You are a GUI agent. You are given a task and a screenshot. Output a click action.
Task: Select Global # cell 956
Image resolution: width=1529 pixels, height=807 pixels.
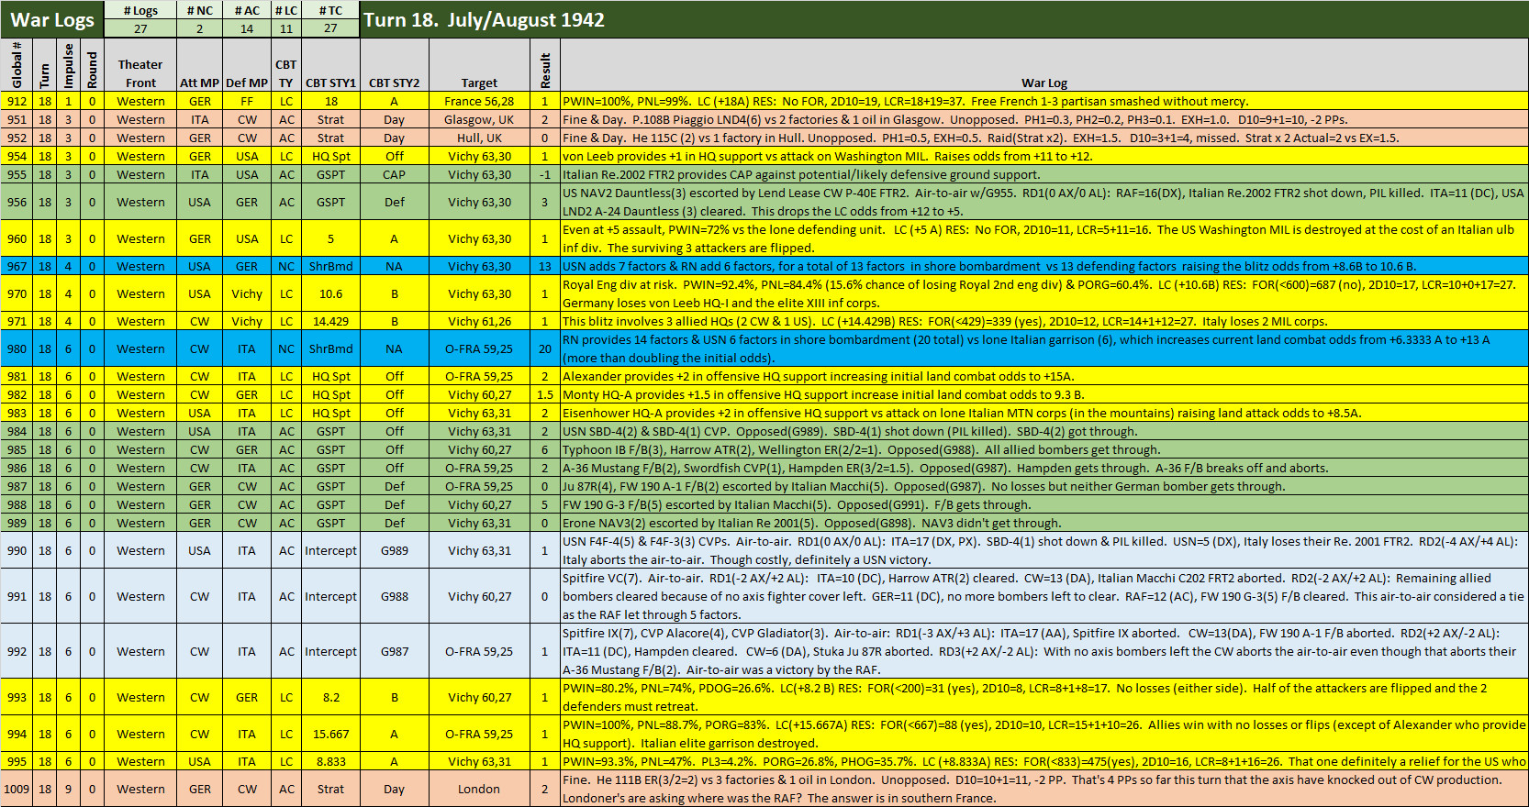point(17,202)
